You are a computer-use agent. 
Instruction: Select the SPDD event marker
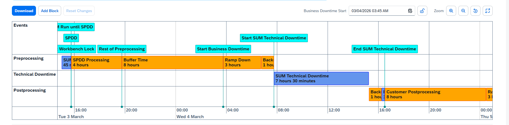pyautogui.click(x=71, y=38)
